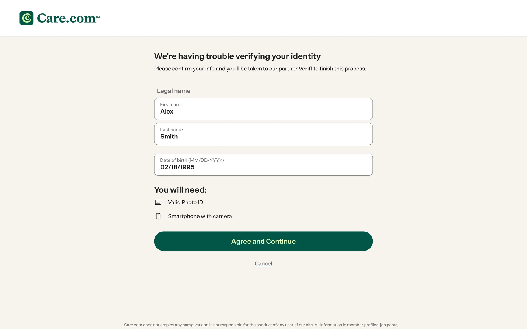Click the name "Alex" in first name

pyautogui.click(x=167, y=112)
